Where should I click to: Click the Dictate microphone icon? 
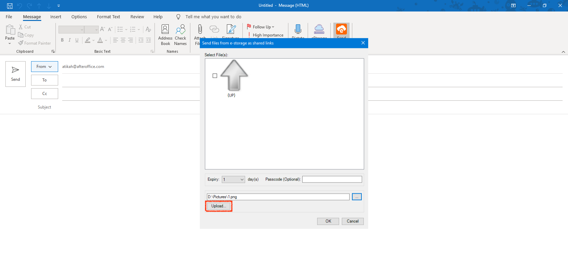pyautogui.click(x=298, y=29)
